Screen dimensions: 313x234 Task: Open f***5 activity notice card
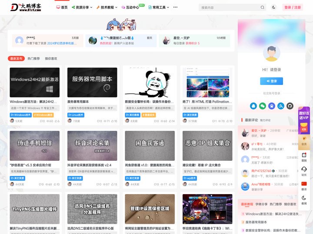[47, 41]
